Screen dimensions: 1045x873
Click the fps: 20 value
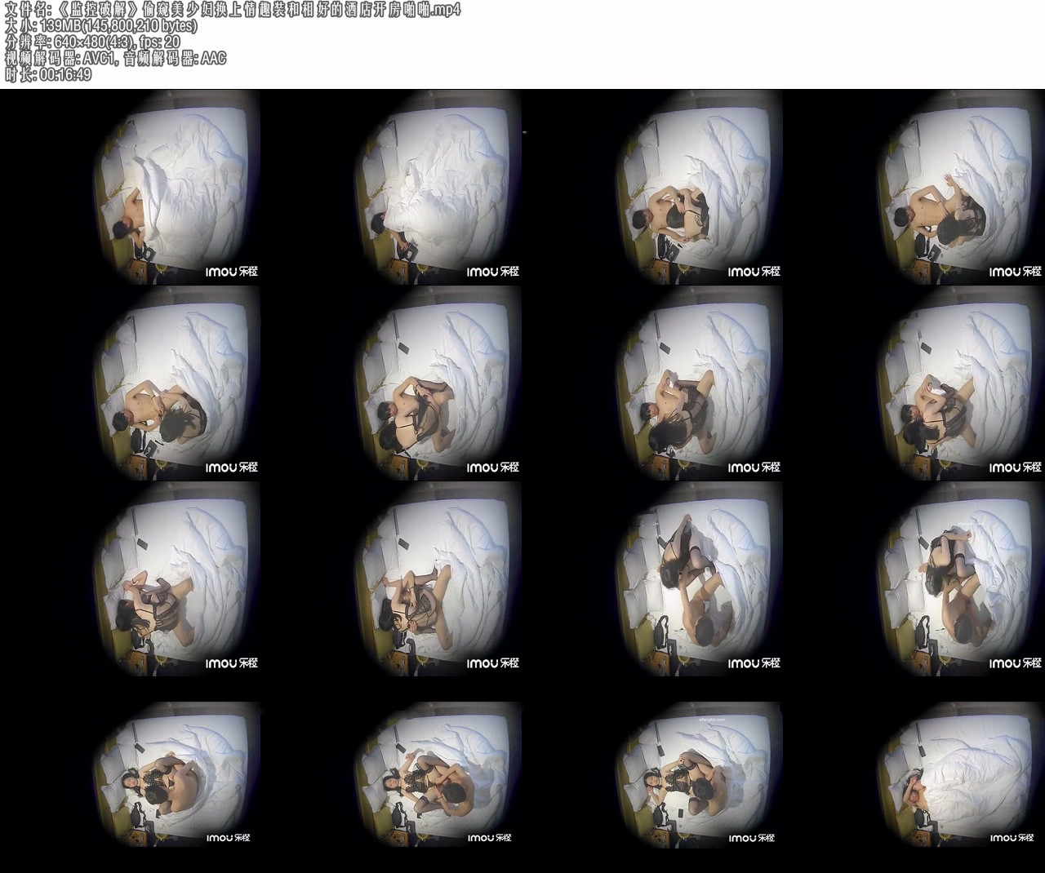pyautogui.click(x=161, y=42)
